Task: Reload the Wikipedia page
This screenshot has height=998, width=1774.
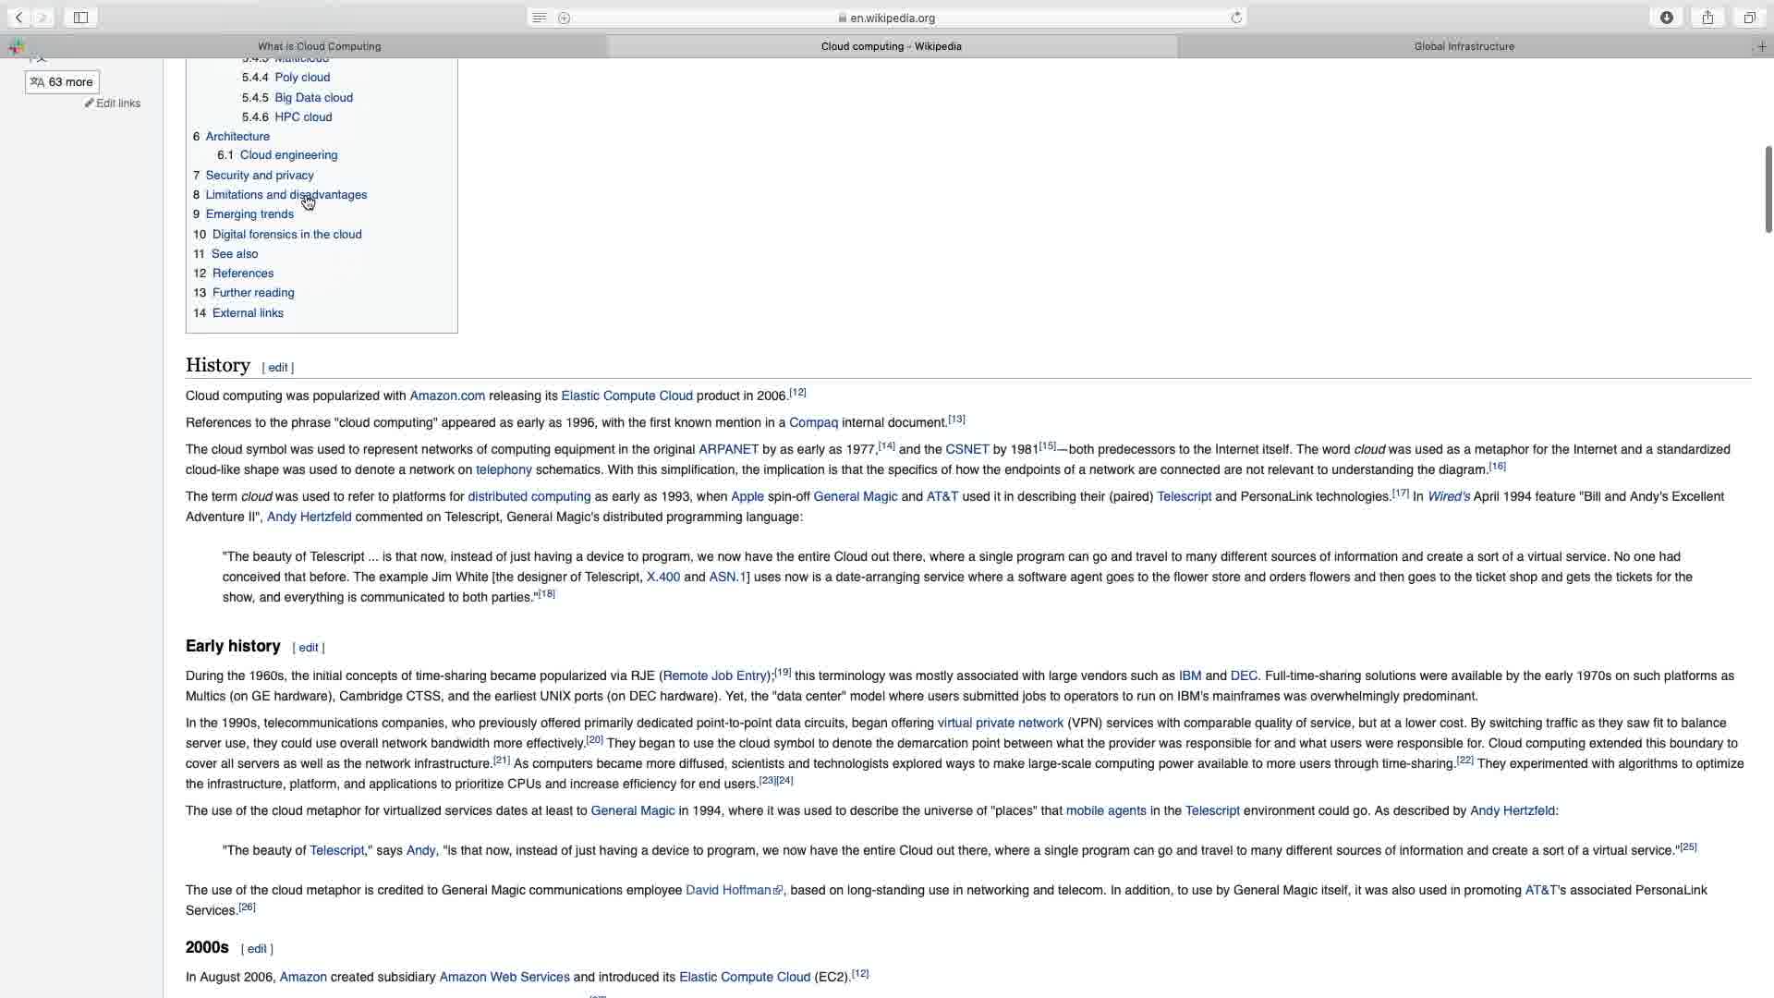Action: (x=1236, y=18)
